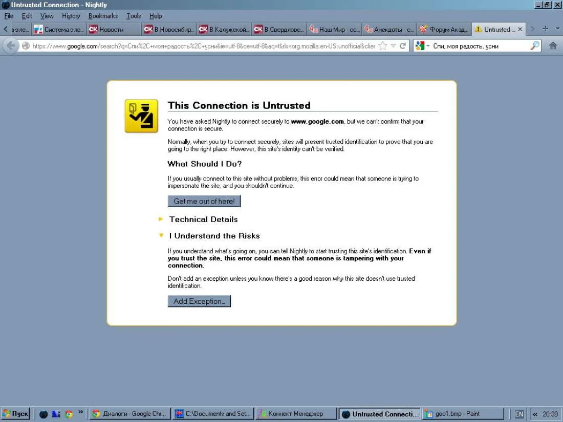Image resolution: width=563 pixels, height=422 pixels.
Task: Switch to the Наш Мир tab
Action: (334, 30)
